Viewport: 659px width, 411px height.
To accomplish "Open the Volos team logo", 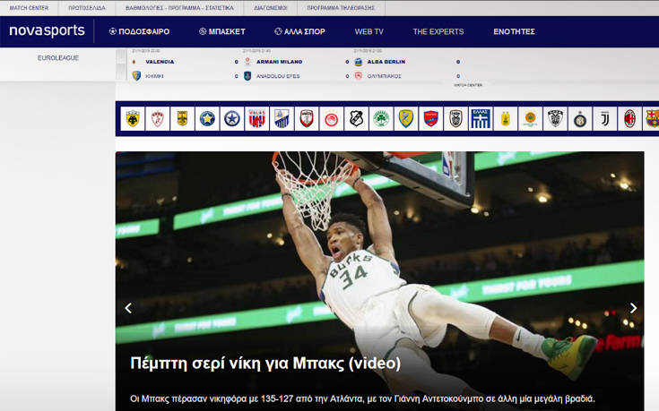I will click(256, 119).
